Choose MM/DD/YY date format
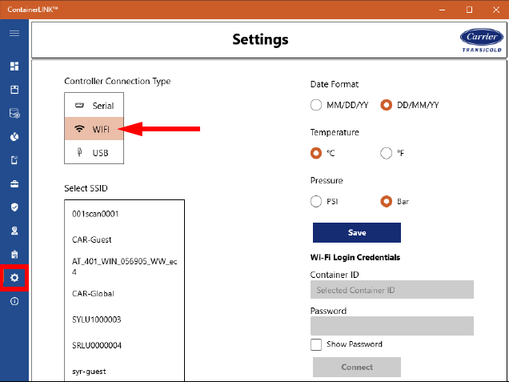 point(316,105)
